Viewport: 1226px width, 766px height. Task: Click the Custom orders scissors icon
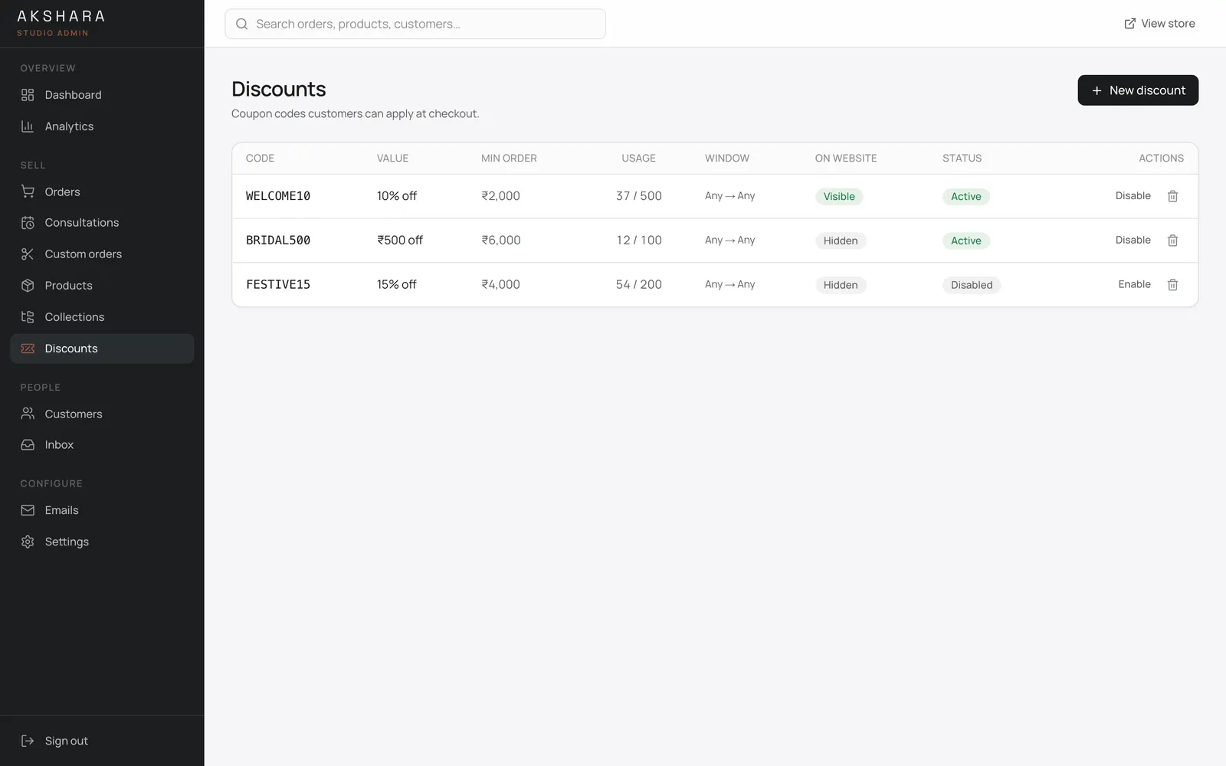pyautogui.click(x=28, y=254)
